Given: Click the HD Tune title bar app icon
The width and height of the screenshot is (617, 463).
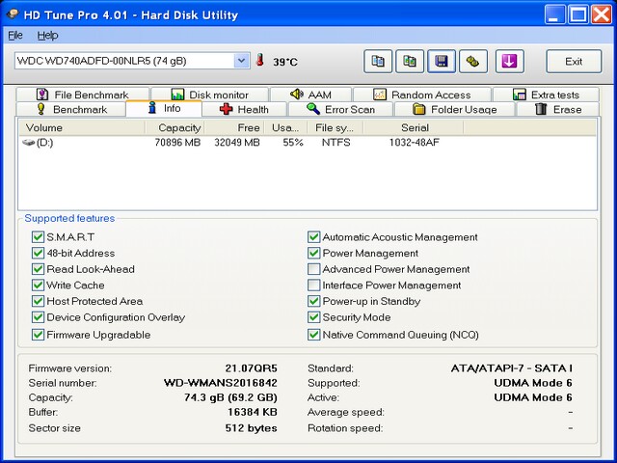Looking at the screenshot, I should coord(13,14).
